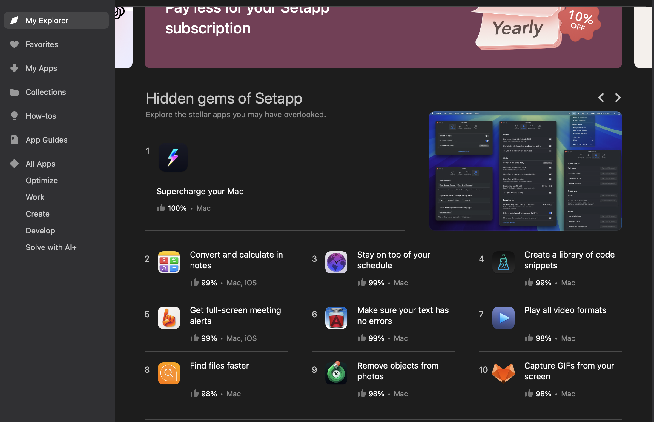Open the Collections sidebar item

coord(46,92)
